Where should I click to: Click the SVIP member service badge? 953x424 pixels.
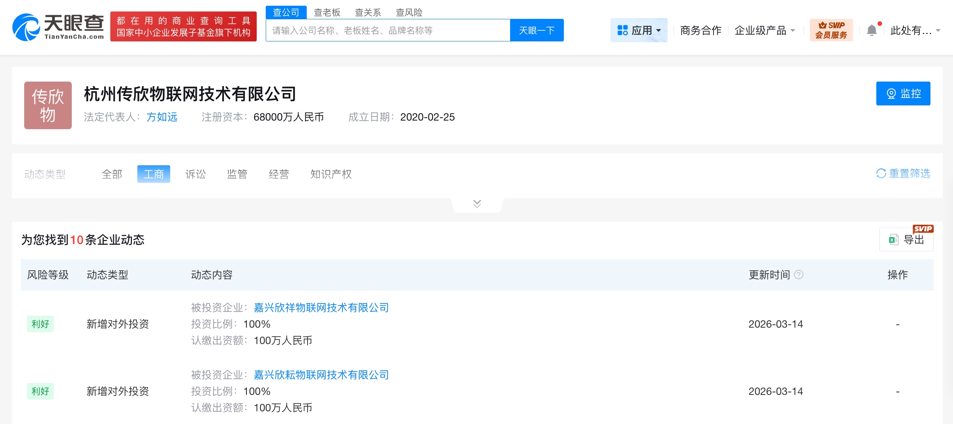tap(831, 30)
